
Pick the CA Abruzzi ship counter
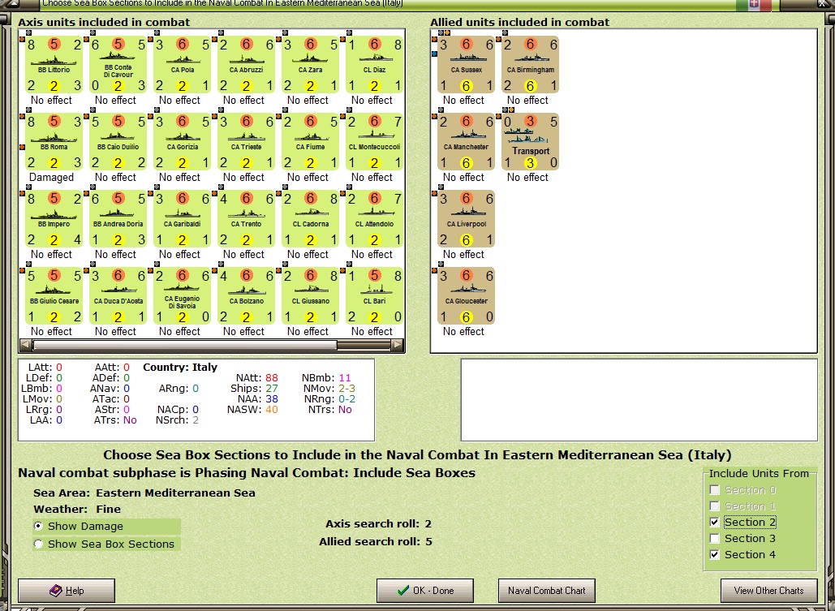pos(246,65)
